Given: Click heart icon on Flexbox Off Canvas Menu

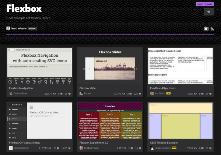Looking at the screenshot, I should point(68,148).
